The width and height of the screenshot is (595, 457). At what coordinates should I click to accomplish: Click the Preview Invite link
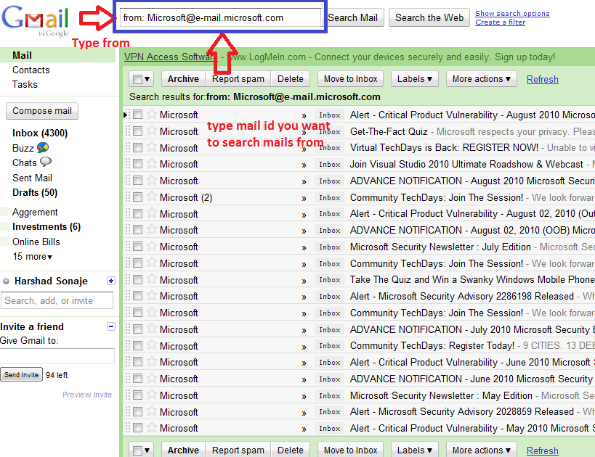tap(87, 395)
